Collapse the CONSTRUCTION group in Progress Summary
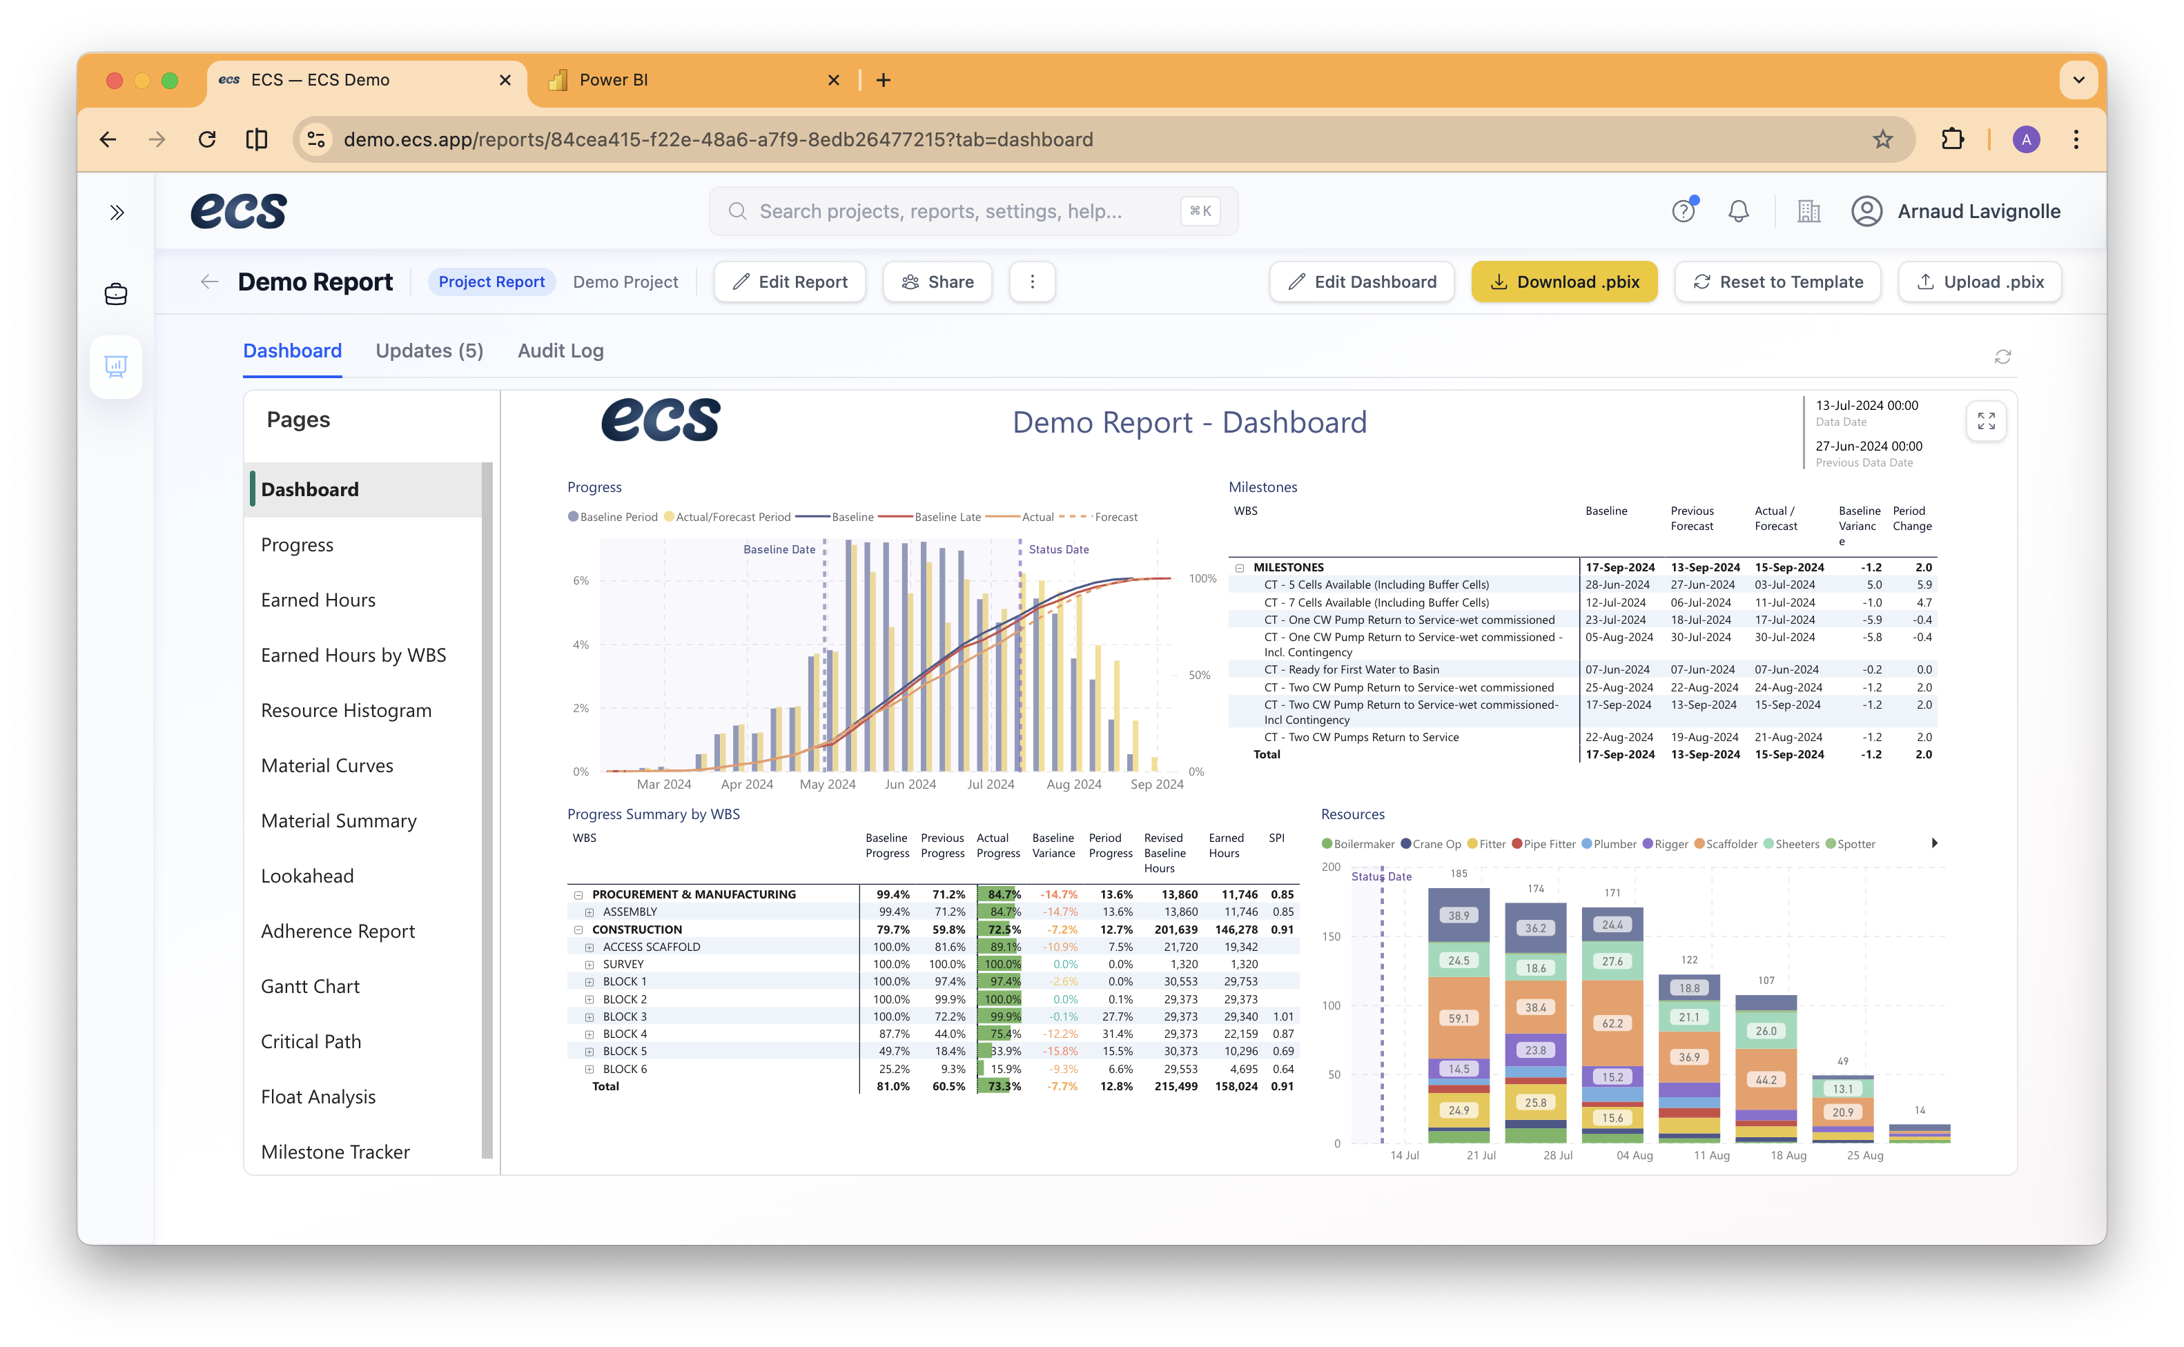Viewport: 2184px width, 1347px height. click(x=580, y=930)
